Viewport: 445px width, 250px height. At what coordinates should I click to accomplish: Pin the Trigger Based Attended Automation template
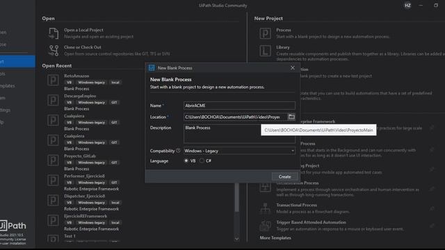point(432,226)
